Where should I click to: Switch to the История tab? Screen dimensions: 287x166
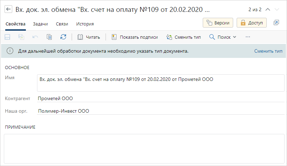(85, 24)
